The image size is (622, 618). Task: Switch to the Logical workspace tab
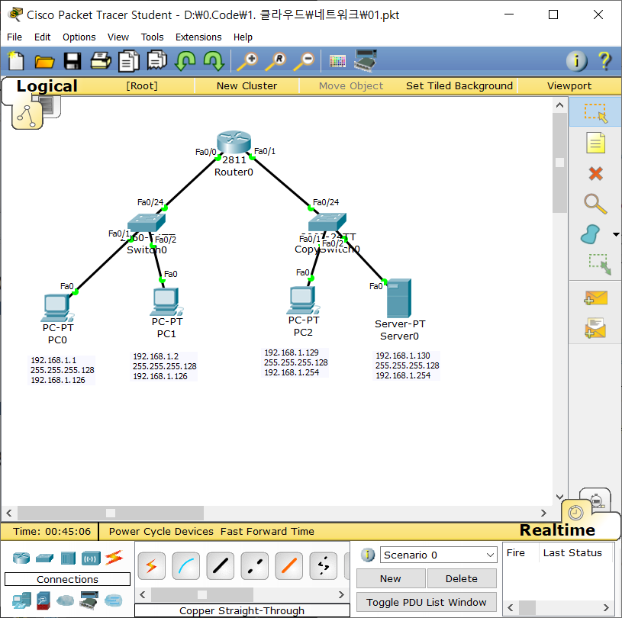pyautogui.click(x=47, y=86)
